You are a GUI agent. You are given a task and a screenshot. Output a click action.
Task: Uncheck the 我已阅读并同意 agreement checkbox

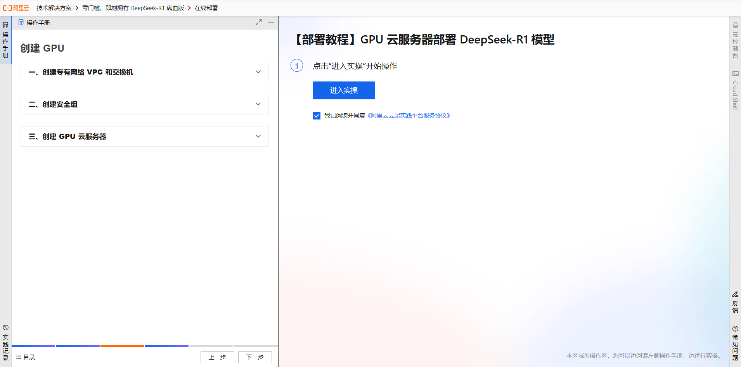317,116
